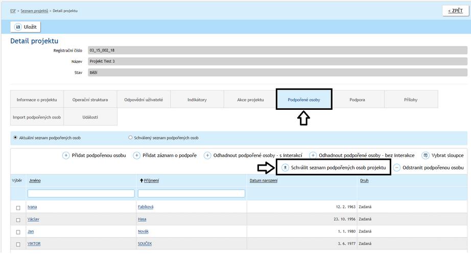The image size is (471, 257).
Task: Click the Vybrat sloupce columns icon
Action: (x=426, y=155)
